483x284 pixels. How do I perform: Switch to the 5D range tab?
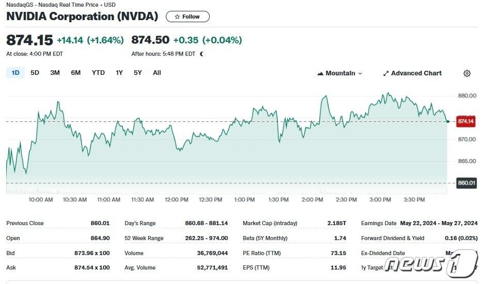(35, 73)
